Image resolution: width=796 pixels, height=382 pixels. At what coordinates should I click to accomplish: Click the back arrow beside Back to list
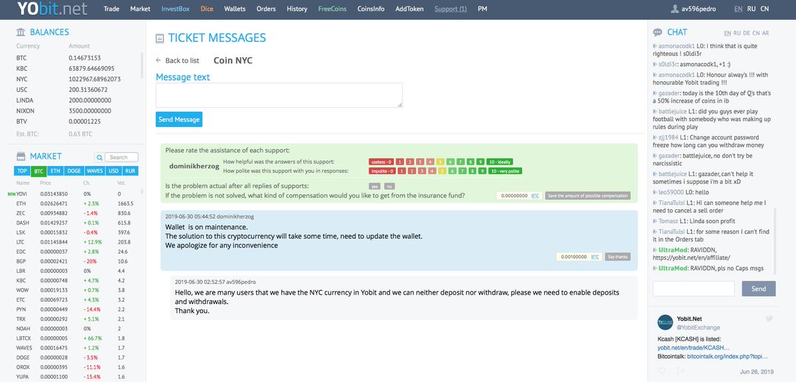tap(159, 60)
